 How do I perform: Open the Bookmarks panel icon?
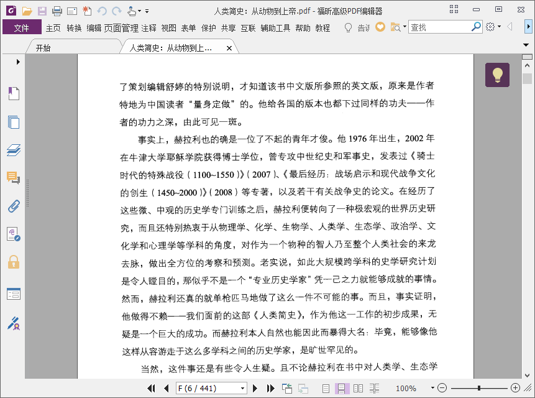(x=14, y=93)
